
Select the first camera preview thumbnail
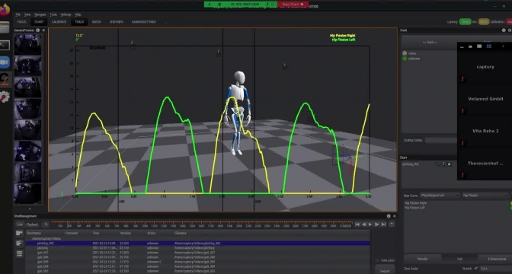click(27, 44)
